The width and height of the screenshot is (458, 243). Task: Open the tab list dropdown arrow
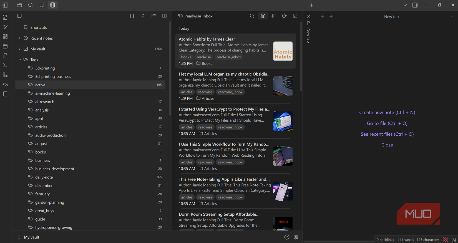405,5
